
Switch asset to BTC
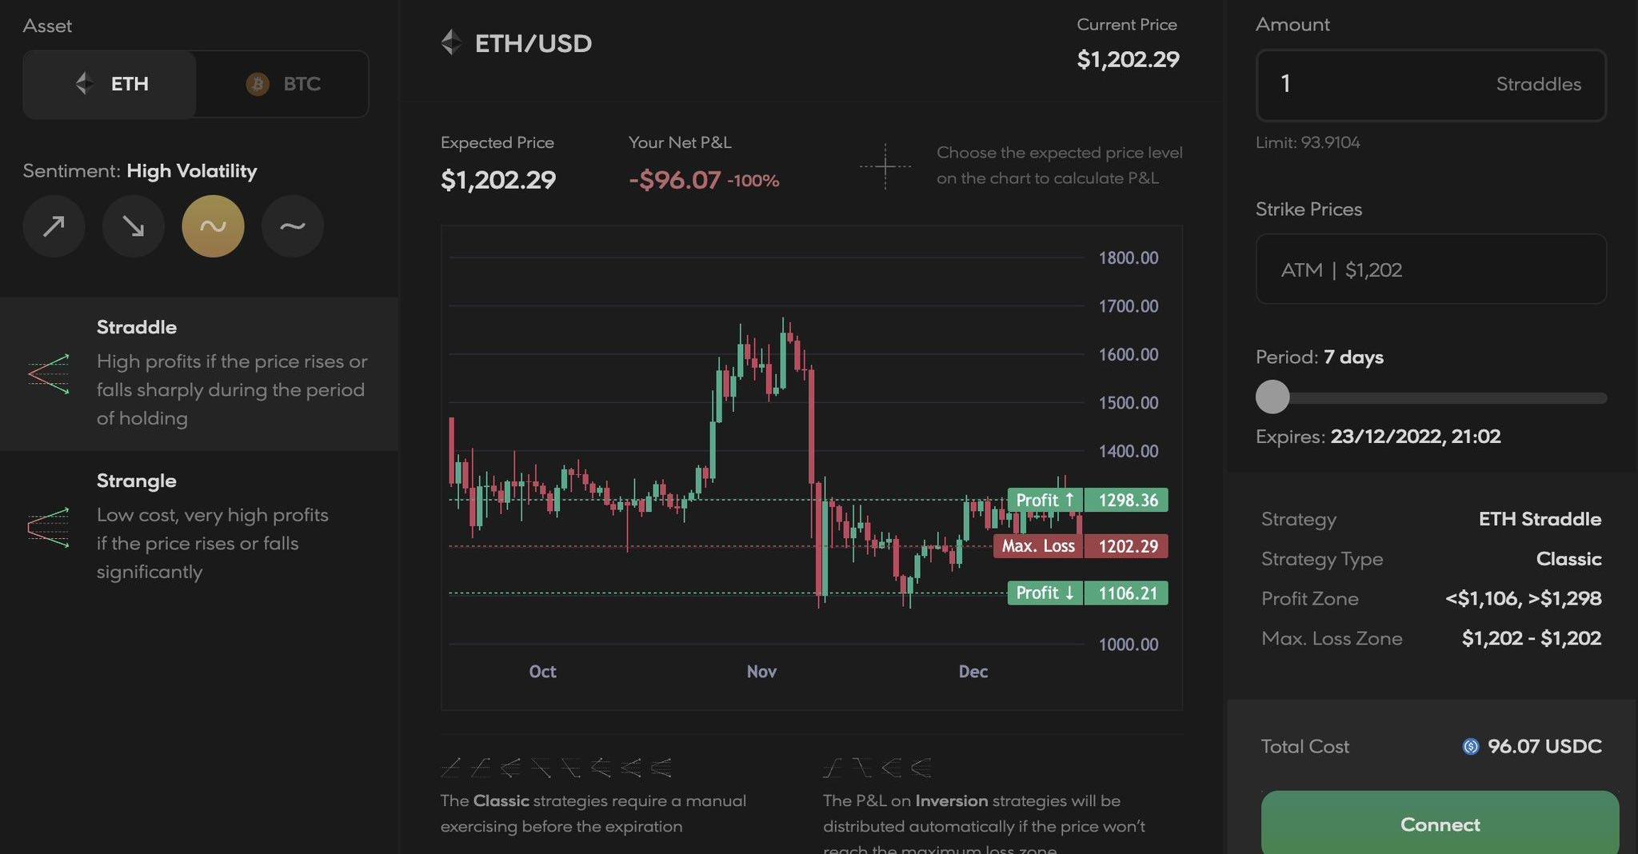pos(283,84)
